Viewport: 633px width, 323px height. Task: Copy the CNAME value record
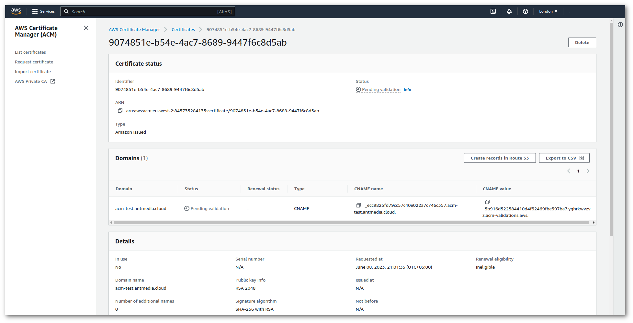click(x=487, y=202)
